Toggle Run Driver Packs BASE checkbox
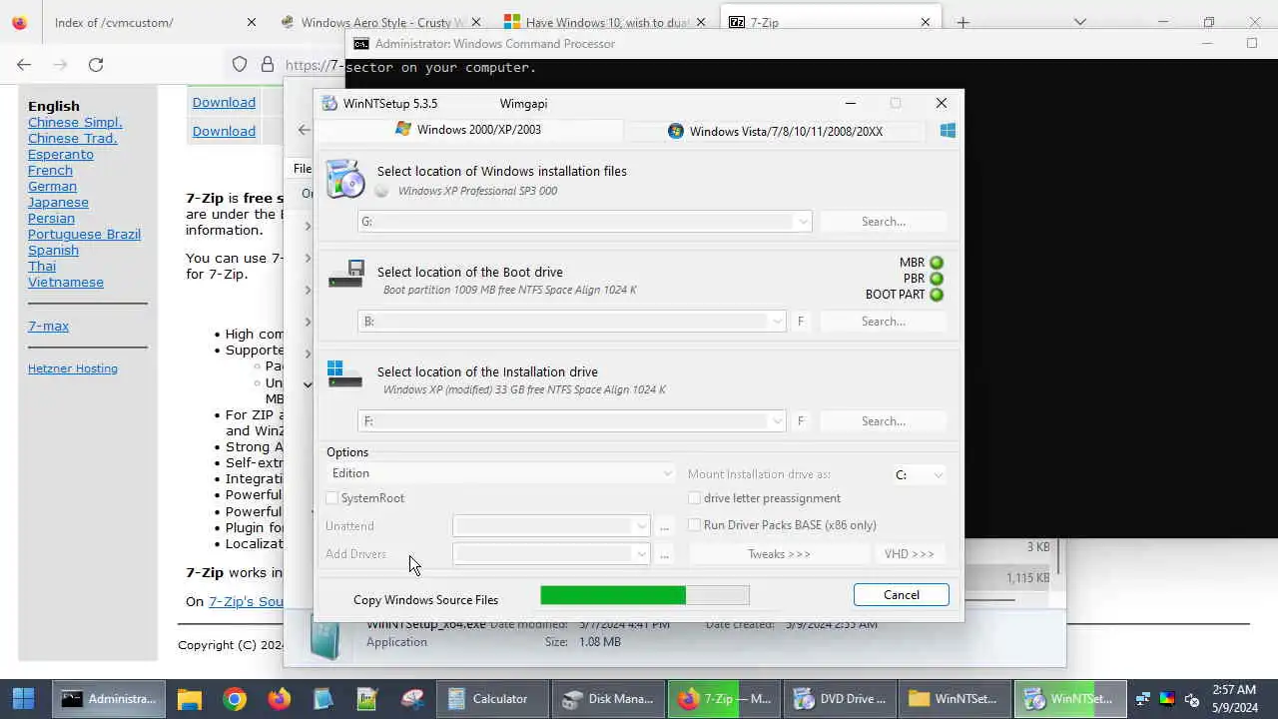1278x719 pixels. 695,525
